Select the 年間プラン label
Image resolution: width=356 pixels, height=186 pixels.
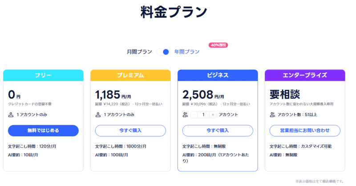coord(187,52)
